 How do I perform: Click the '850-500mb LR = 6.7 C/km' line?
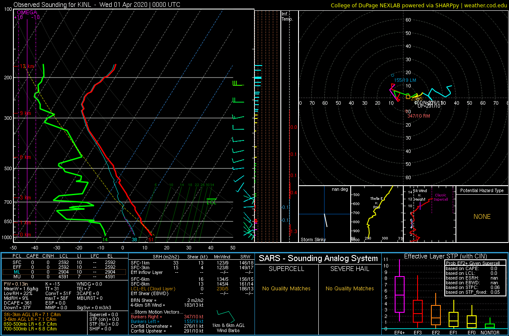(x=30, y=324)
